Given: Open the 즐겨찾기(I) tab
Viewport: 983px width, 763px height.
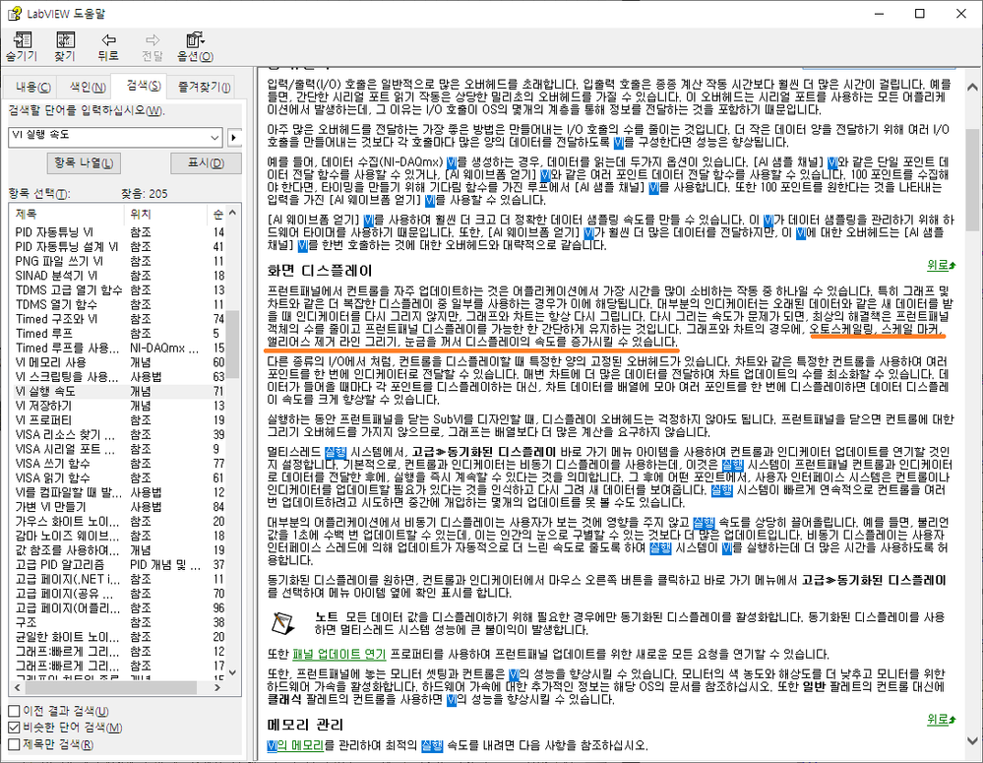Looking at the screenshot, I should [x=204, y=88].
